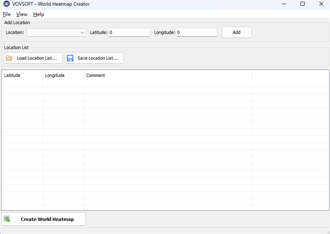Click the Latitude: label text
The height and width of the screenshot is (234, 330).
[99, 33]
